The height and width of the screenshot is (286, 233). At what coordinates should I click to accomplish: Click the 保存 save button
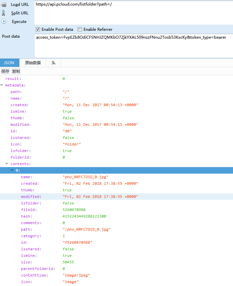[5, 71]
